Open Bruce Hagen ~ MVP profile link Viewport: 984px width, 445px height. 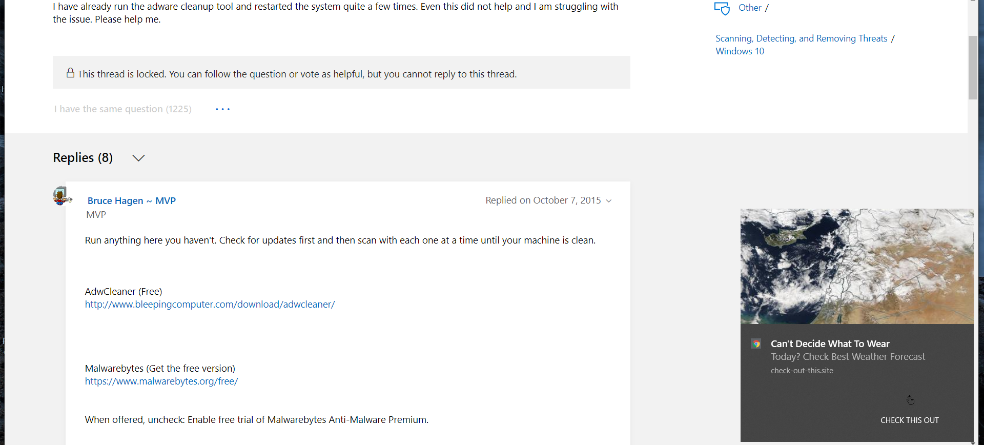(x=132, y=201)
